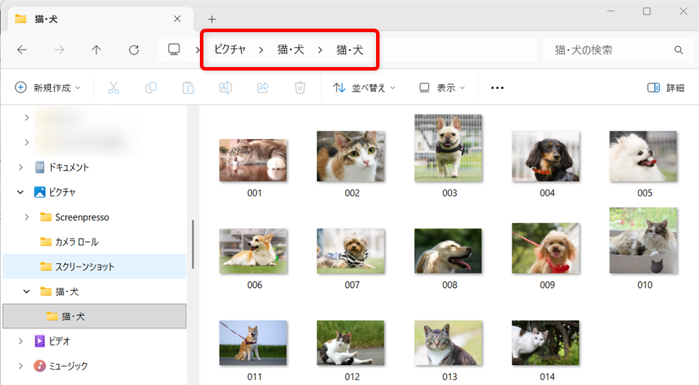Screen dimensions: 699x385
Task: Select image 009 poodle thumbnail
Action: coord(546,248)
